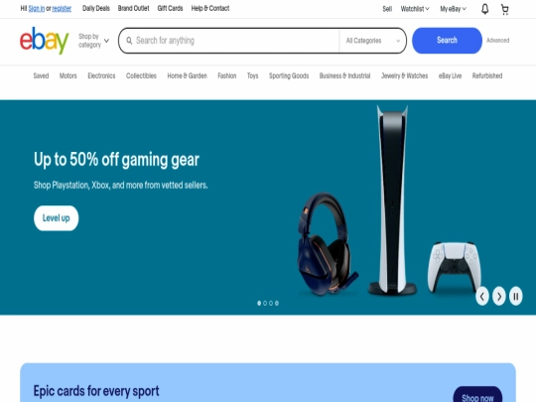
Task: Click the eBay logo
Action: pyautogui.click(x=44, y=41)
